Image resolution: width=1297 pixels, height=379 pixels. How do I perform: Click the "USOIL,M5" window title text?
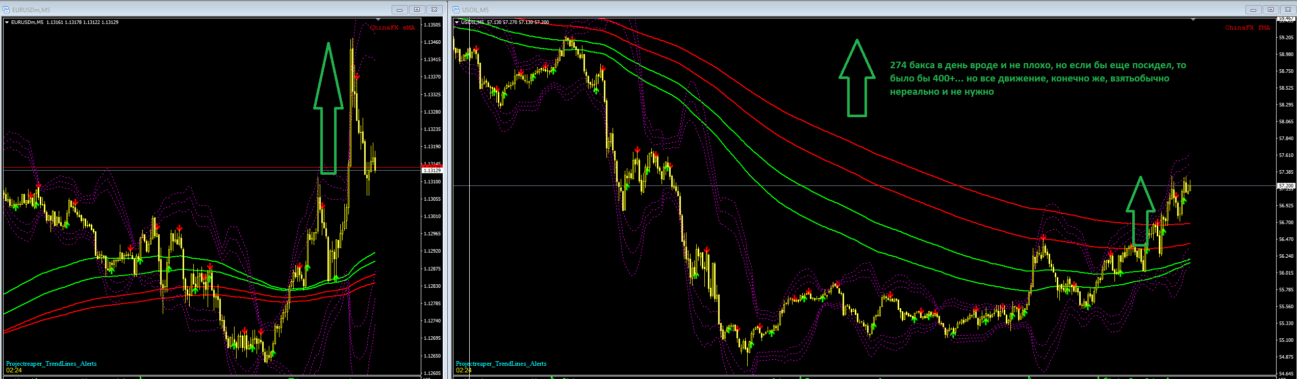point(475,10)
